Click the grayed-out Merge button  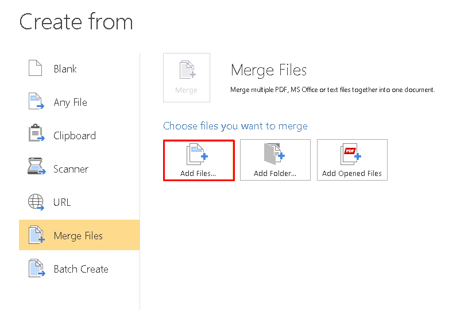[x=187, y=78]
